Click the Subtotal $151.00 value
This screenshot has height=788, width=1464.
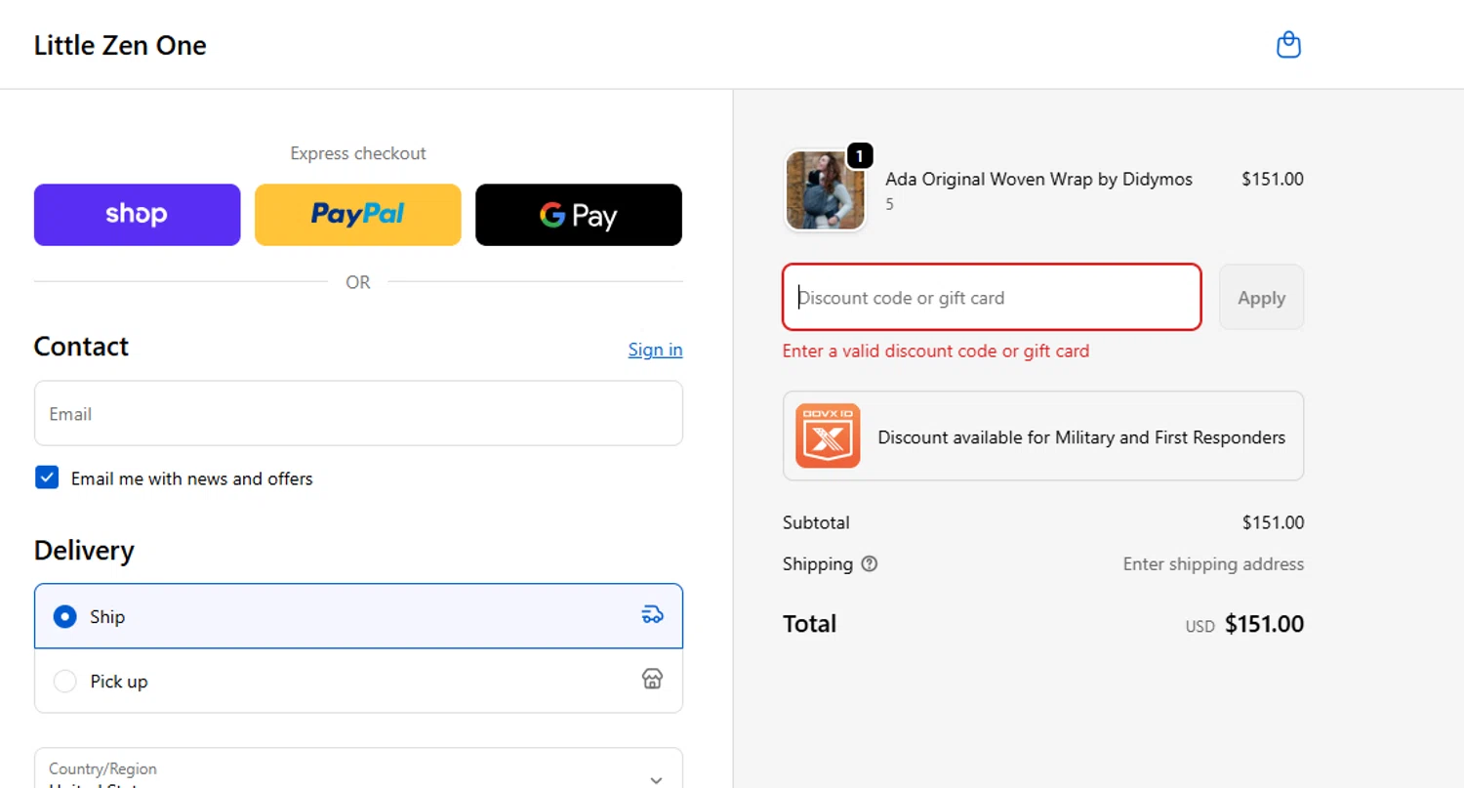click(1273, 522)
